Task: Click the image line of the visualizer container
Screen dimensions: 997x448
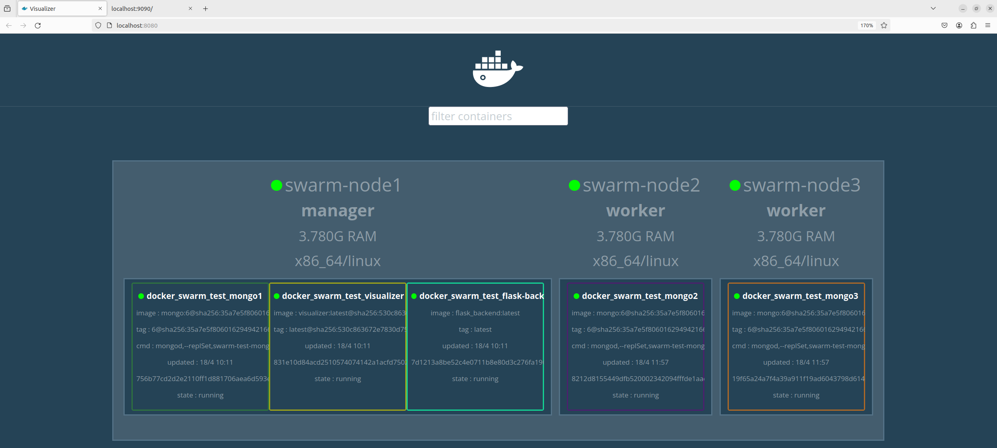Action: coord(339,313)
